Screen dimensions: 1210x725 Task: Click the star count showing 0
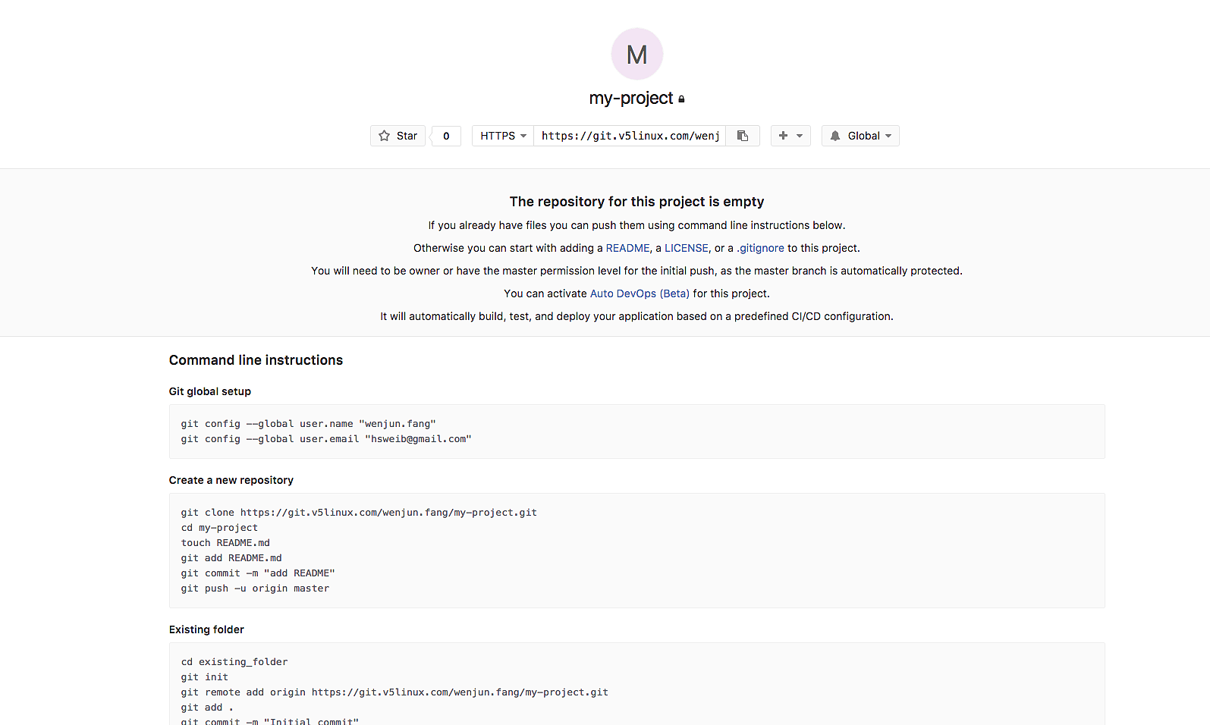point(446,136)
